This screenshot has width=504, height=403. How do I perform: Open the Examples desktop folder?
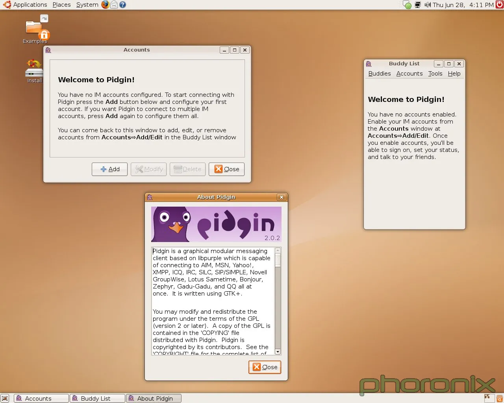(x=35, y=30)
